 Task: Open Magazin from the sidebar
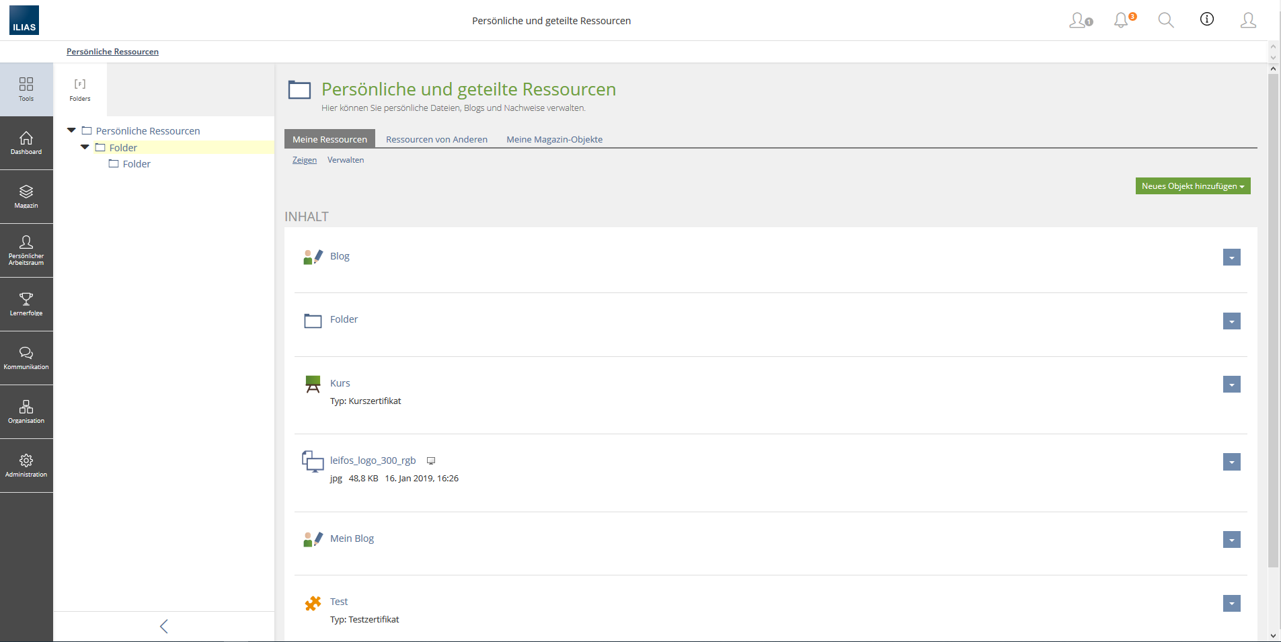pos(26,197)
